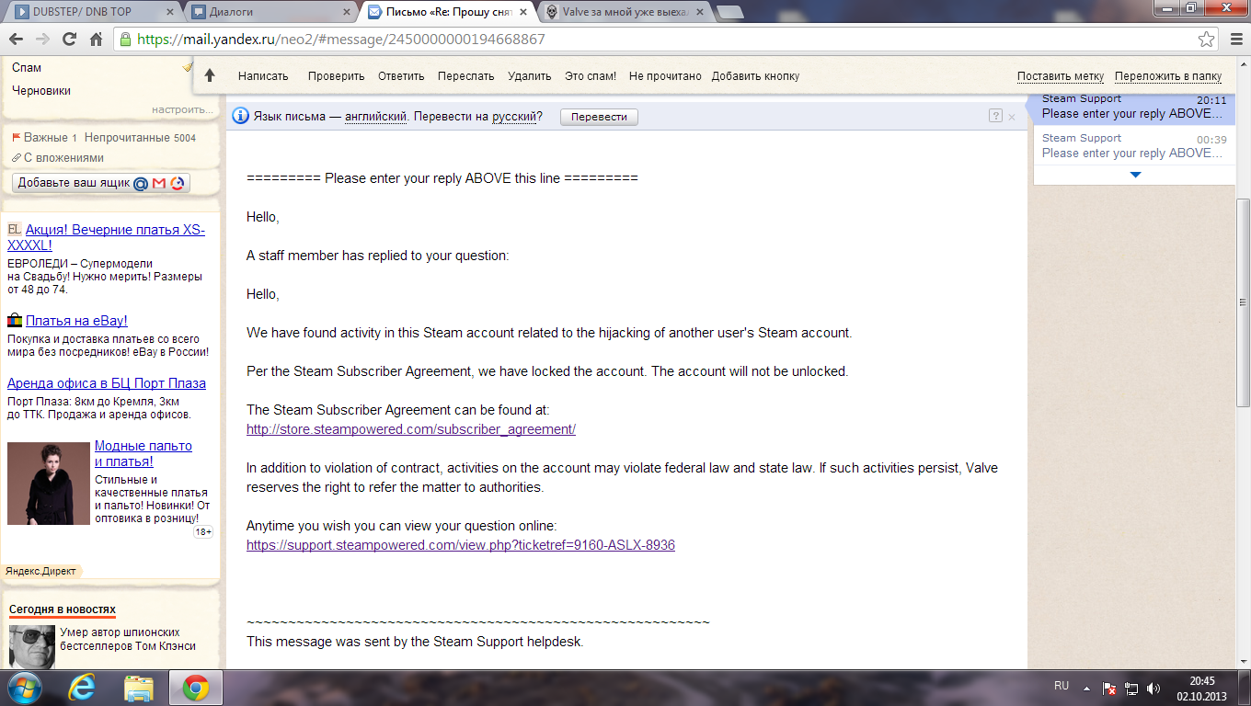The image size is (1251, 706).
Task: Open Аренда офиса в БЦ Порт Плаза
Action: click(x=107, y=383)
